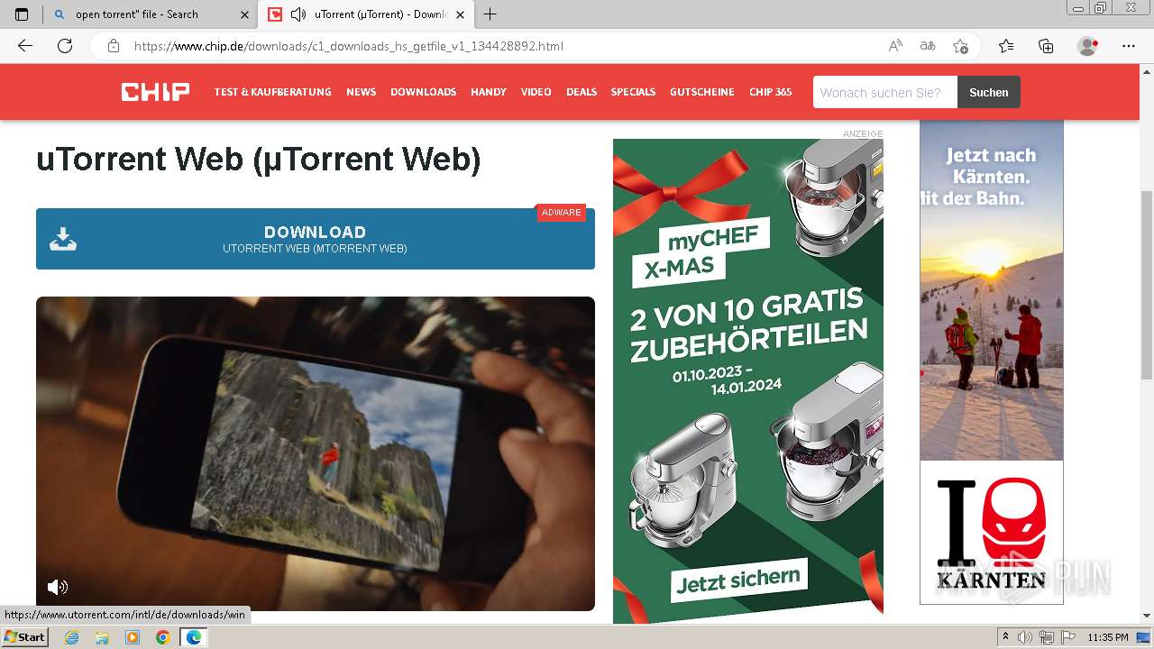Go to the CHIP homepage logo
Screen dimensions: 1154x649
[x=155, y=92]
